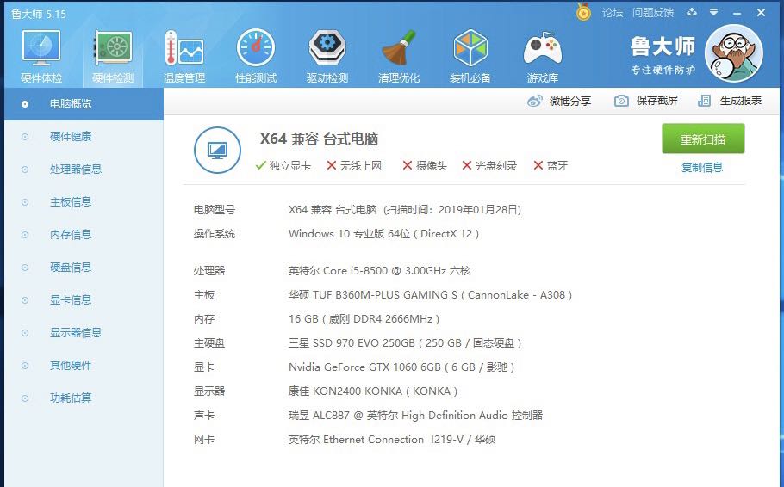784x487 pixels.
Task: Click the Ethernet Connection I219-V value
Action: [x=392, y=440]
